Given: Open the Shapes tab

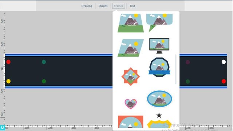Looking at the screenshot, I should (x=103, y=6).
